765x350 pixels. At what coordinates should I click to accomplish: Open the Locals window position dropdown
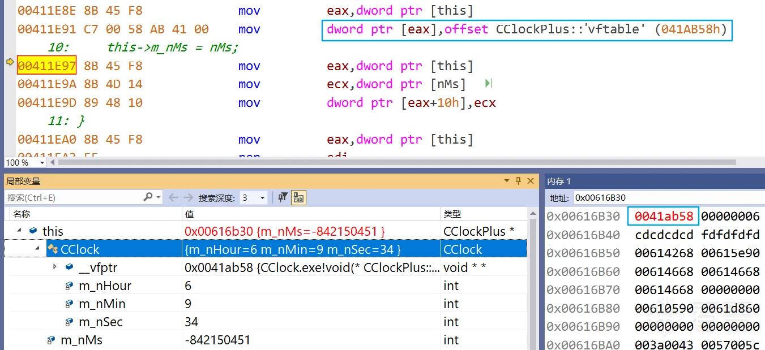click(x=507, y=181)
